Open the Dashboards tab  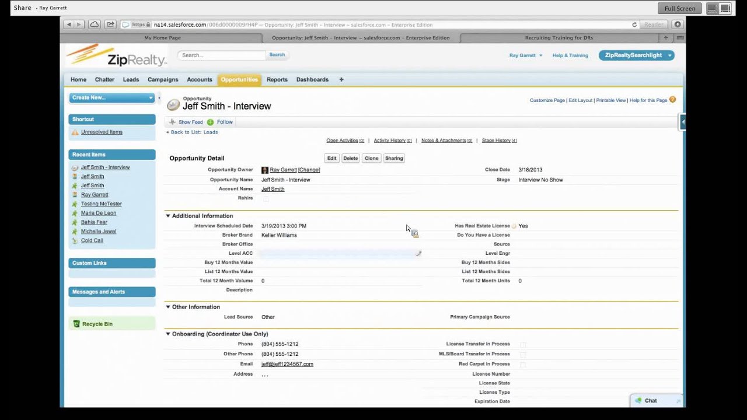click(312, 79)
